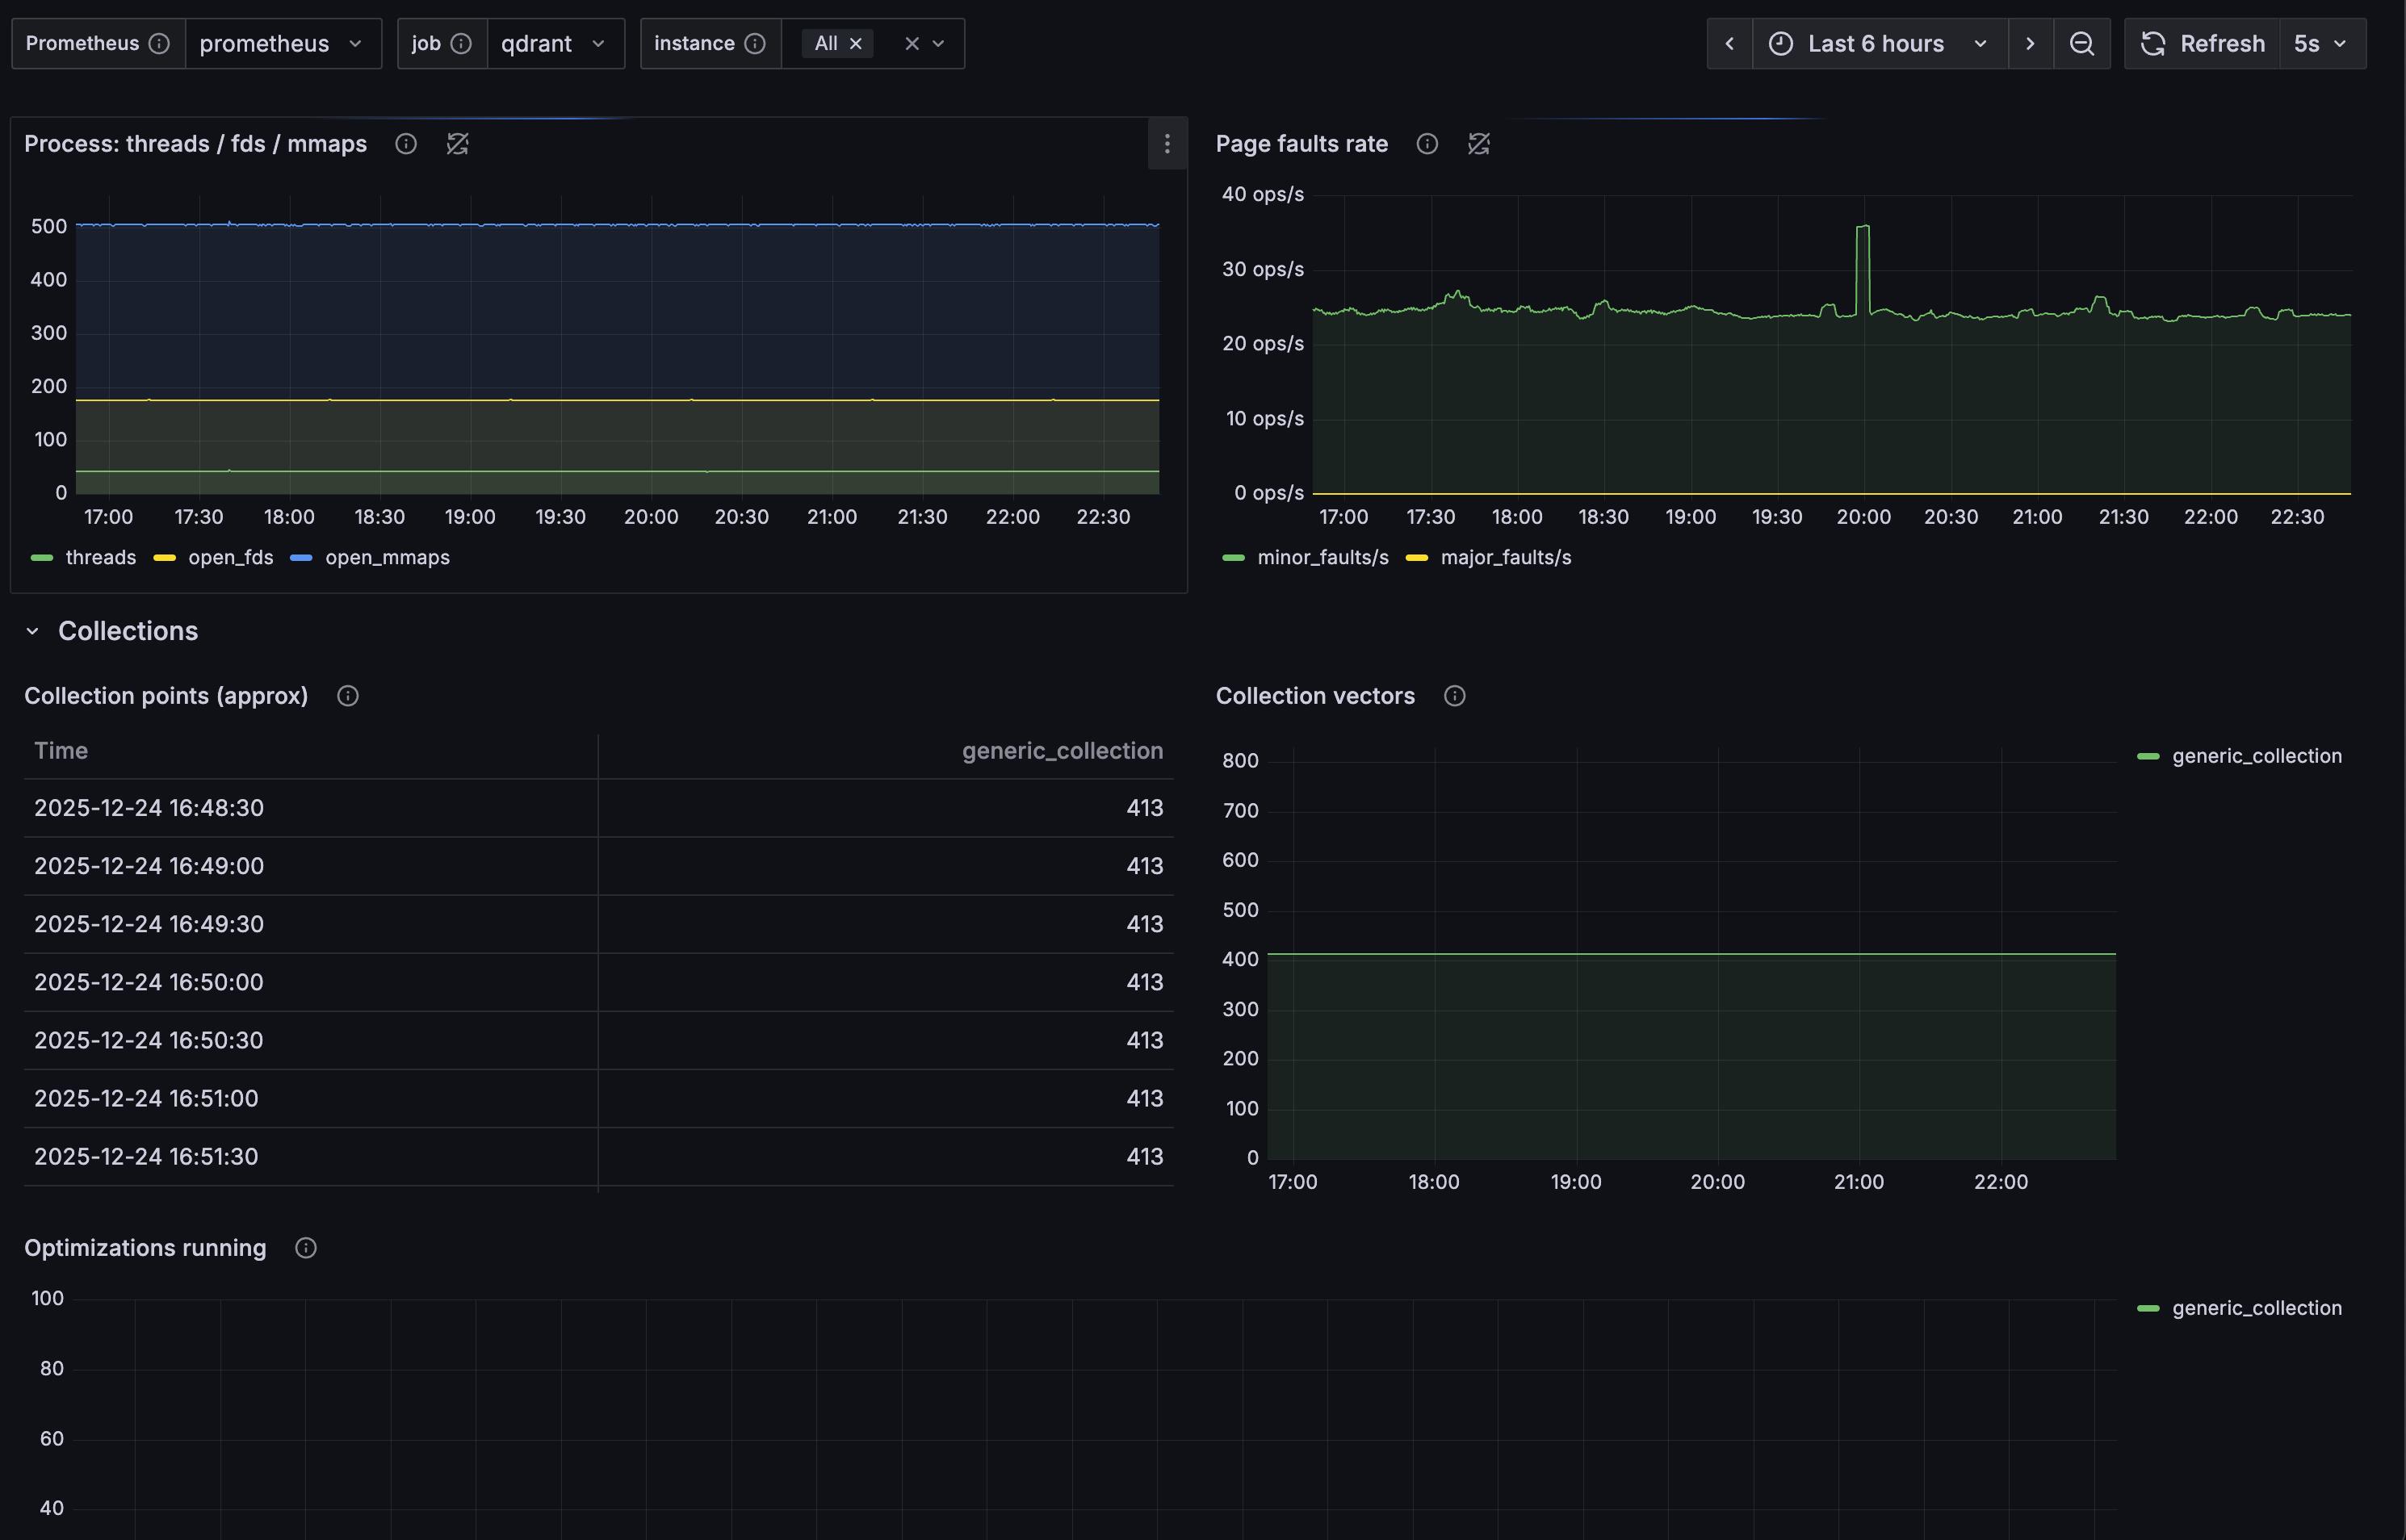Toggle the major_faults/s series visibility

[x=1504, y=558]
